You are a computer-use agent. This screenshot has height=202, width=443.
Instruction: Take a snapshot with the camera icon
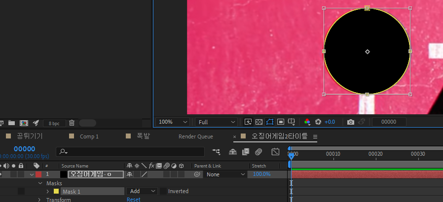tap(351, 122)
